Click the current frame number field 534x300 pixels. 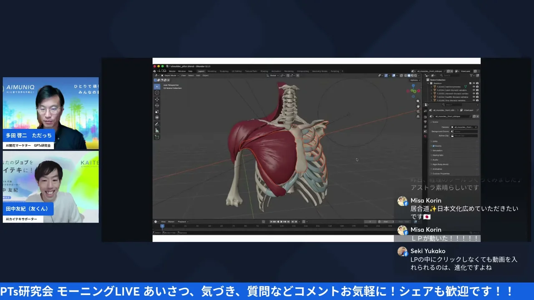click(x=370, y=222)
